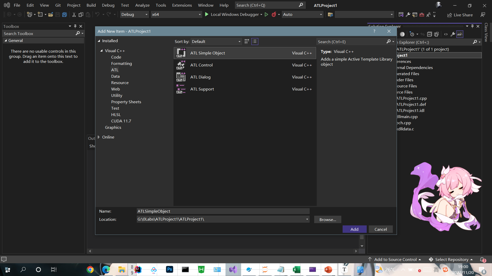Select the ATL Control template icon
This screenshot has width=492, height=276.
click(x=181, y=65)
